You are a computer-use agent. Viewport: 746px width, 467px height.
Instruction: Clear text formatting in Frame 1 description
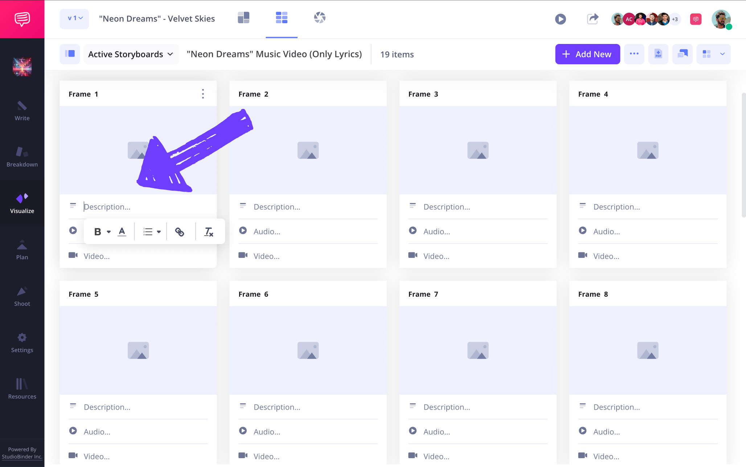pos(209,231)
